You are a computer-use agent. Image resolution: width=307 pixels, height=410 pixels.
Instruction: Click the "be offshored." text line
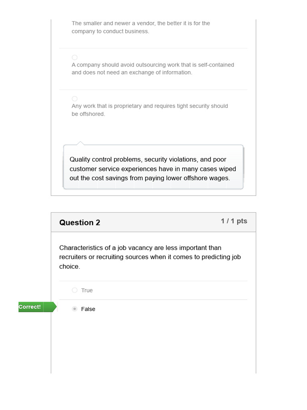88,114
